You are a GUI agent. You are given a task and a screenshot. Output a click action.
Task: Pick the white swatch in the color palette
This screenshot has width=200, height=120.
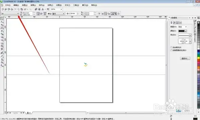199,49
